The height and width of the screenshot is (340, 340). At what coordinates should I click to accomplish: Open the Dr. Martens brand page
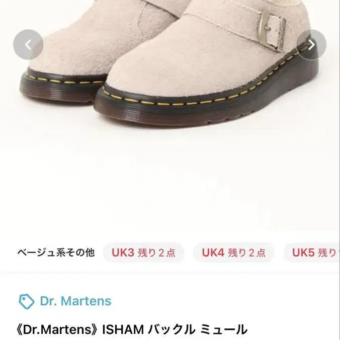tap(75, 301)
